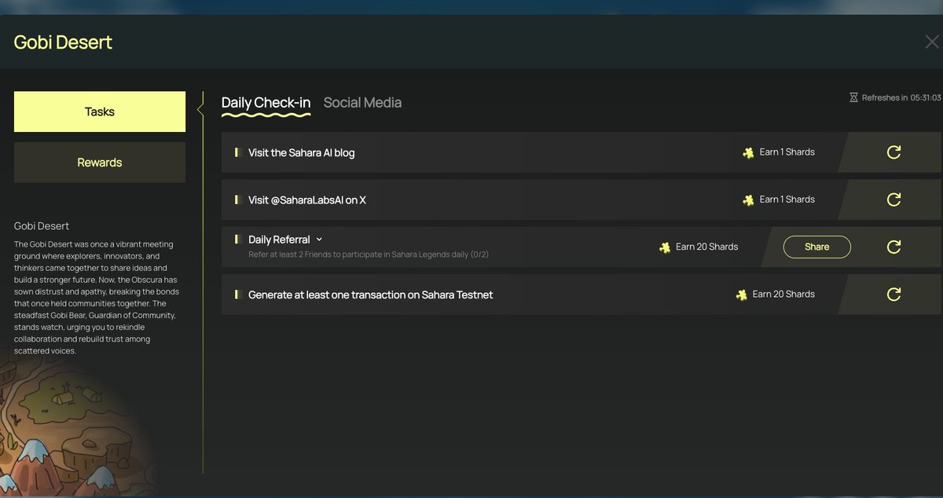Image resolution: width=943 pixels, height=498 pixels.
Task: Click shard icon in Sahara AI blog row
Action: click(748, 152)
